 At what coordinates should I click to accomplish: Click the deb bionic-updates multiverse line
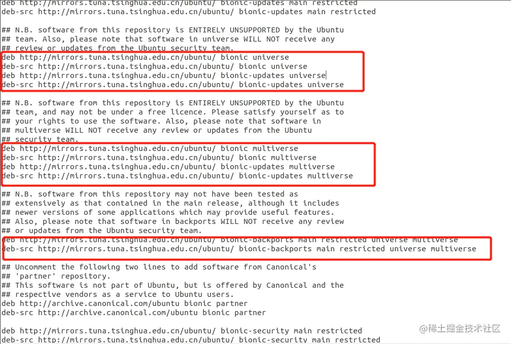(168, 167)
